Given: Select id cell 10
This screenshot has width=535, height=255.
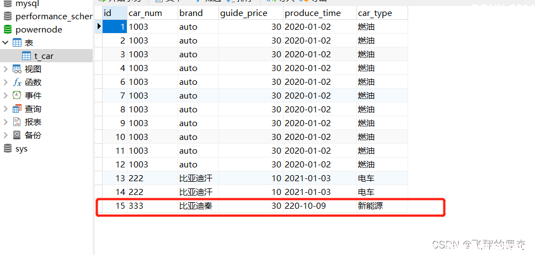Looking at the screenshot, I should (115, 137).
